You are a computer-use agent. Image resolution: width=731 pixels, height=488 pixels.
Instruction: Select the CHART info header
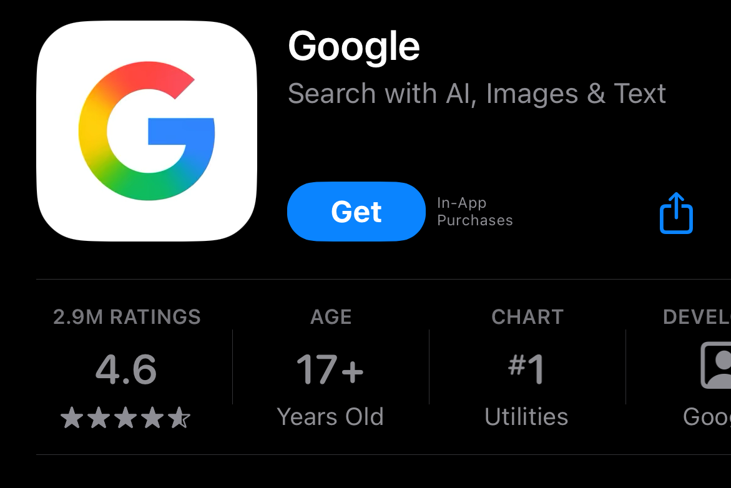tap(527, 317)
